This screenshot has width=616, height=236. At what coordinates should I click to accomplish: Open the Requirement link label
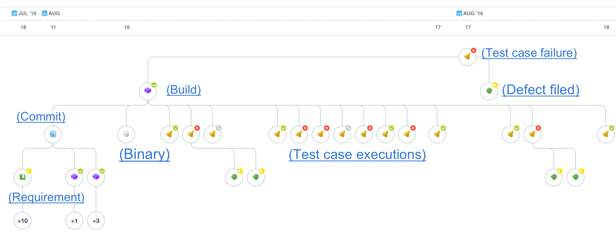coord(46,197)
